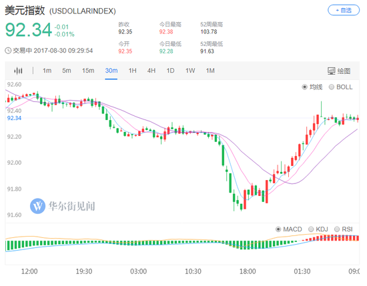Click the 昨收 value 92.35
Screen dimensions: 367x286
125,31
